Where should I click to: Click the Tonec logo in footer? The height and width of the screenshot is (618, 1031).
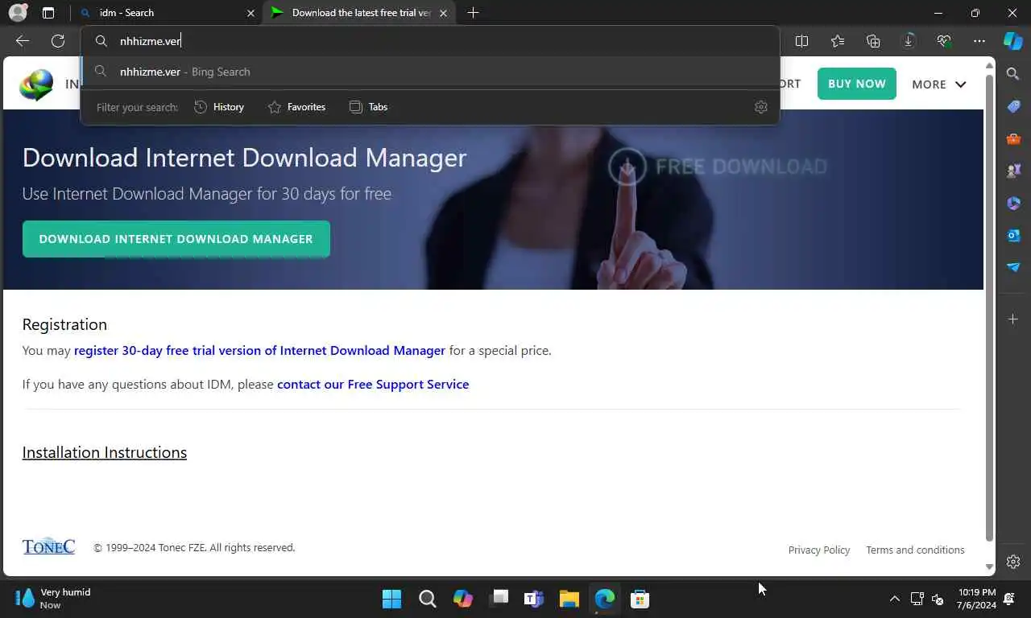pyautogui.click(x=48, y=546)
